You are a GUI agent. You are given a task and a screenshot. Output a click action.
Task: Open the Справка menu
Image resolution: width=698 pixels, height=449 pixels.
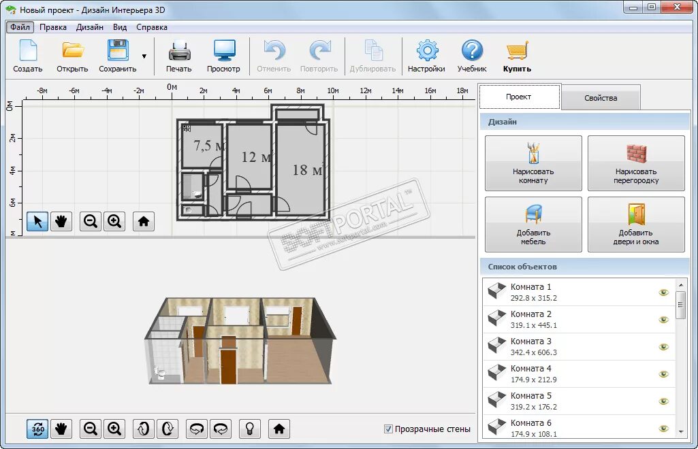tap(152, 27)
